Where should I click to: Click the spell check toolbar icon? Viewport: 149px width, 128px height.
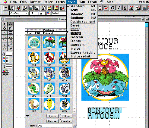106,8
